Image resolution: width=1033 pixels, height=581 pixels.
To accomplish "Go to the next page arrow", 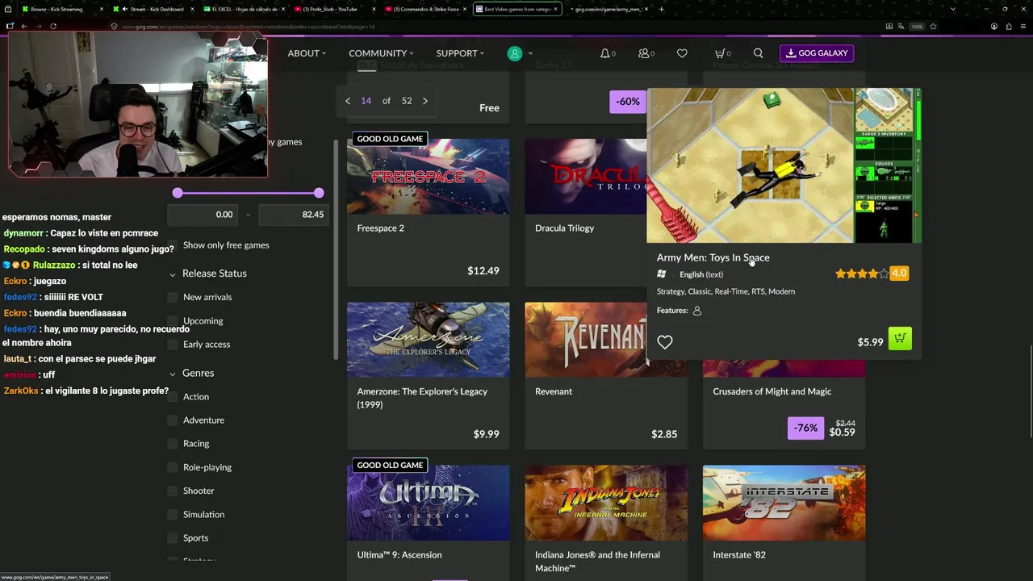I will [425, 101].
